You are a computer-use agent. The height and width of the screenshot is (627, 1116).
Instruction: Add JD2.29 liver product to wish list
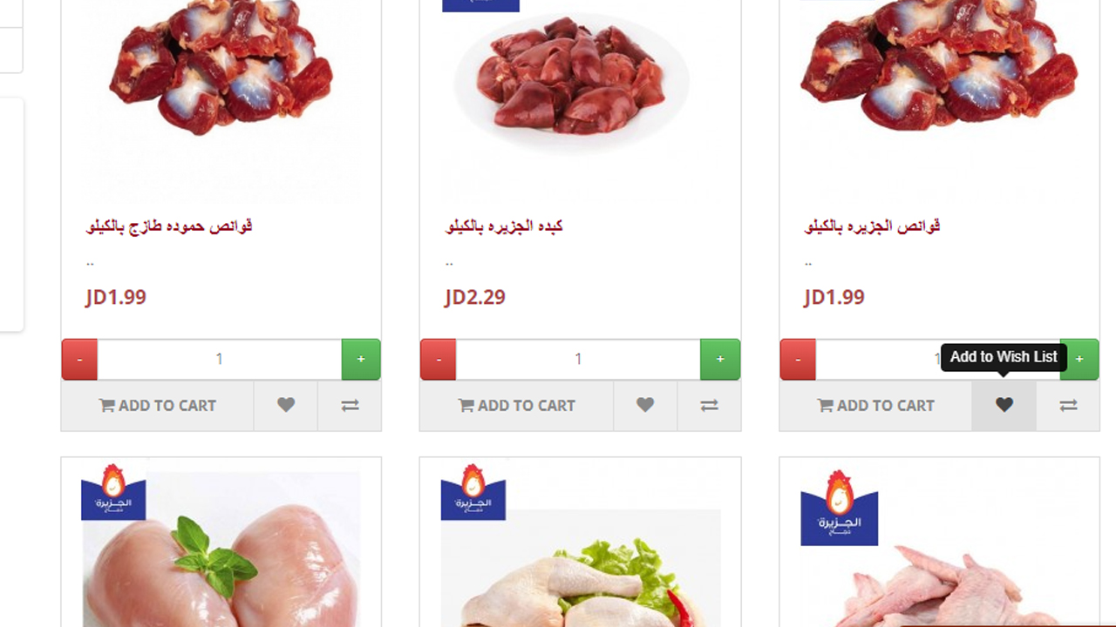click(x=645, y=405)
